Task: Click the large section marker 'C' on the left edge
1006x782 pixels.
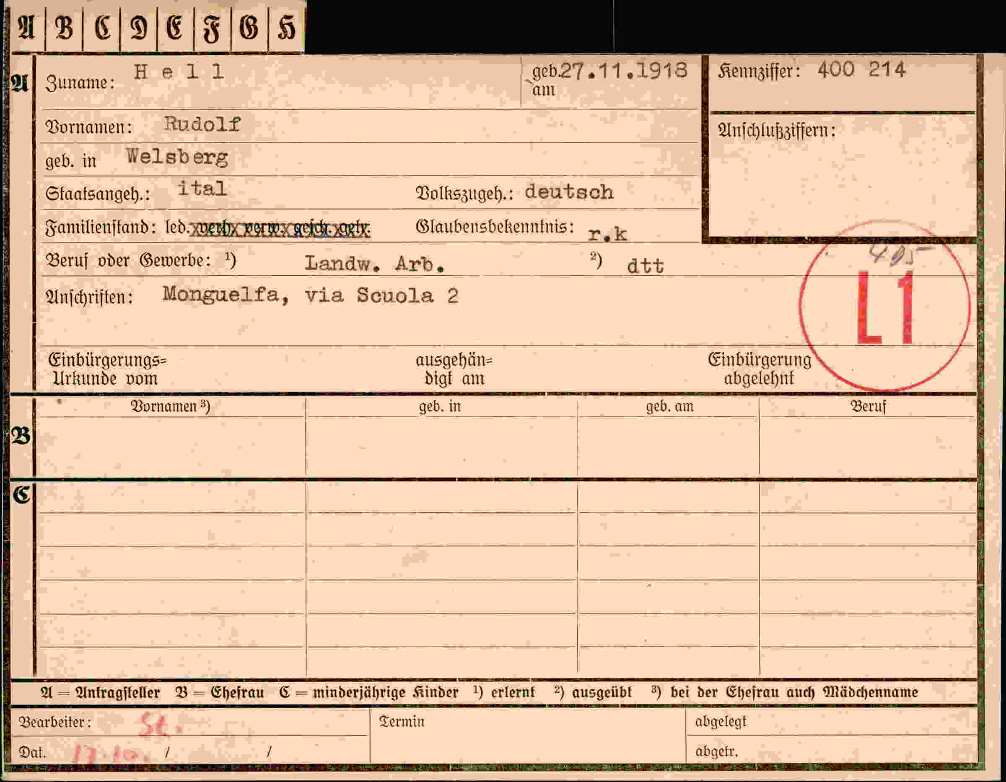Action: click(x=21, y=495)
